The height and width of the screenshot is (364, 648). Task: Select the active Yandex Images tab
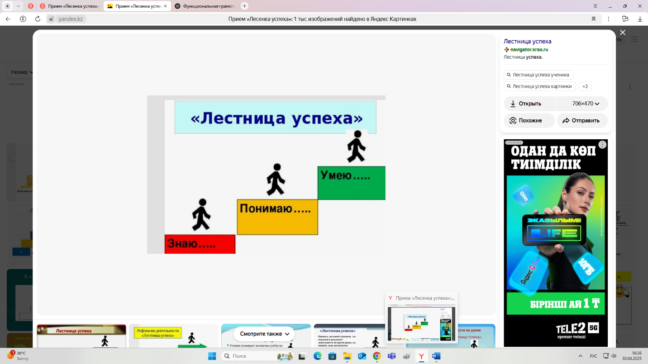click(x=137, y=6)
